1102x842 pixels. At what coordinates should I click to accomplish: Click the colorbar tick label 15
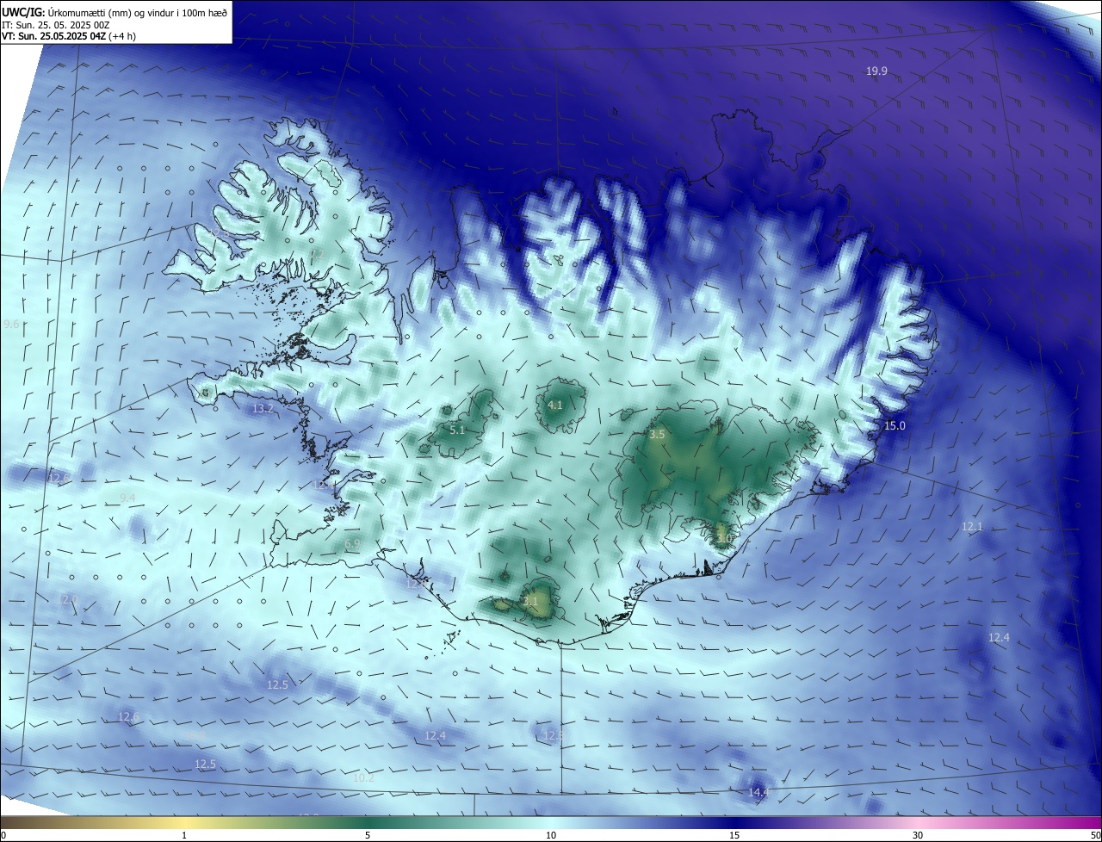click(734, 835)
